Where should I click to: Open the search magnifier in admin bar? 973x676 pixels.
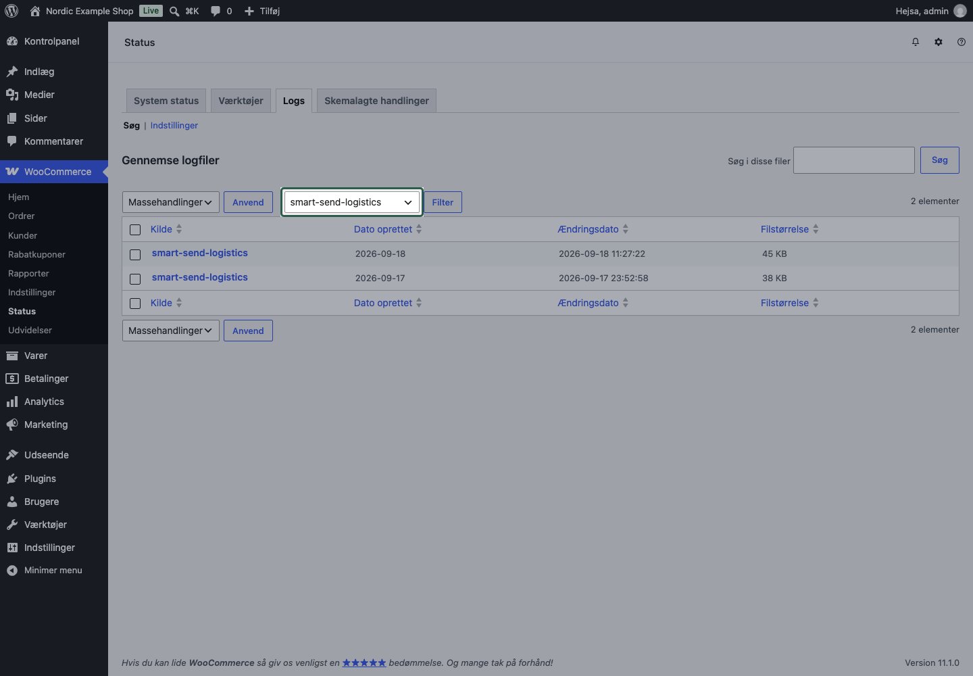pyautogui.click(x=174, y=11)
